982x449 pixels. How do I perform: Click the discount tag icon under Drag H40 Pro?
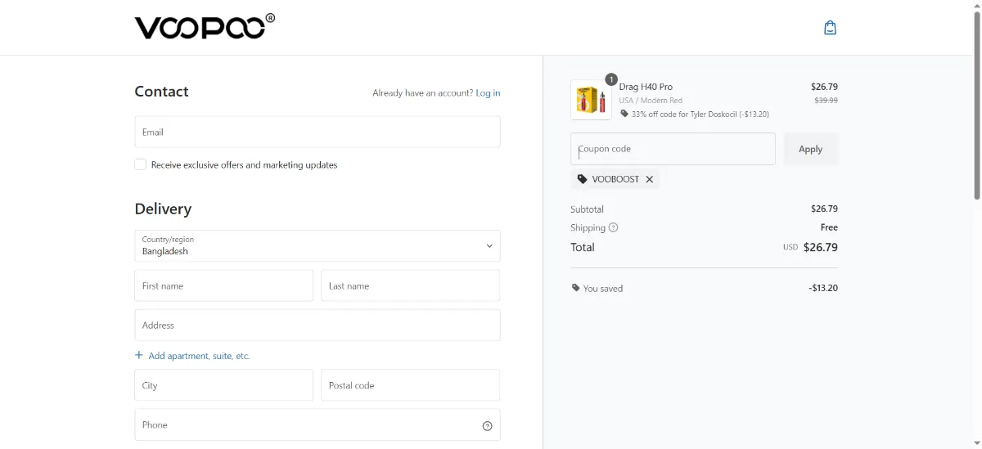624,114
